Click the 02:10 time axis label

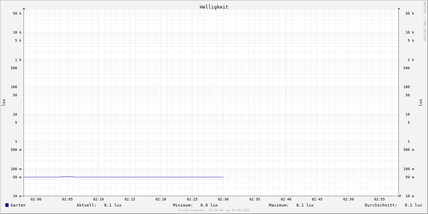98,199
